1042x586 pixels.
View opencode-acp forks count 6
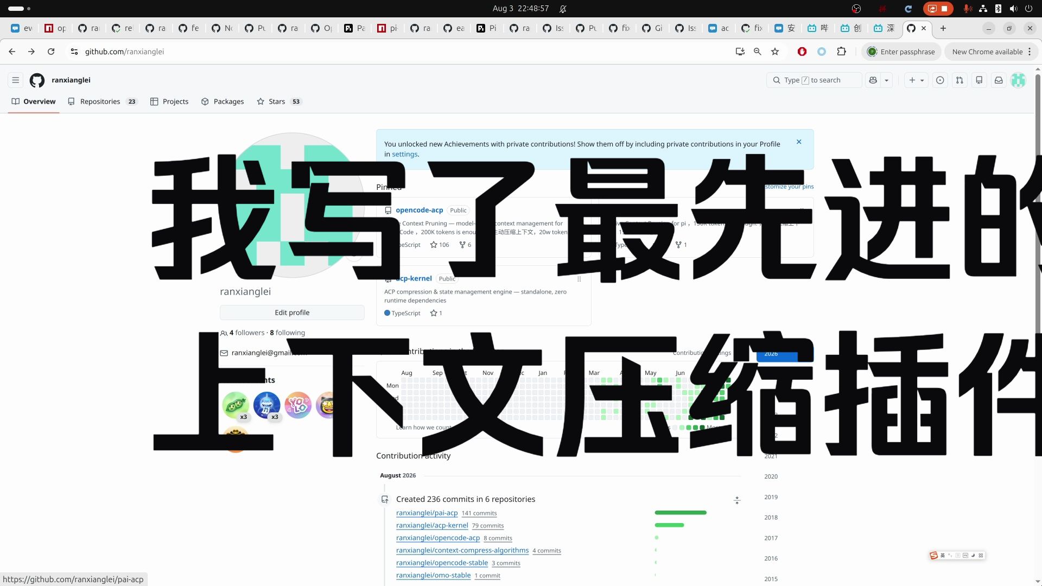465,245
